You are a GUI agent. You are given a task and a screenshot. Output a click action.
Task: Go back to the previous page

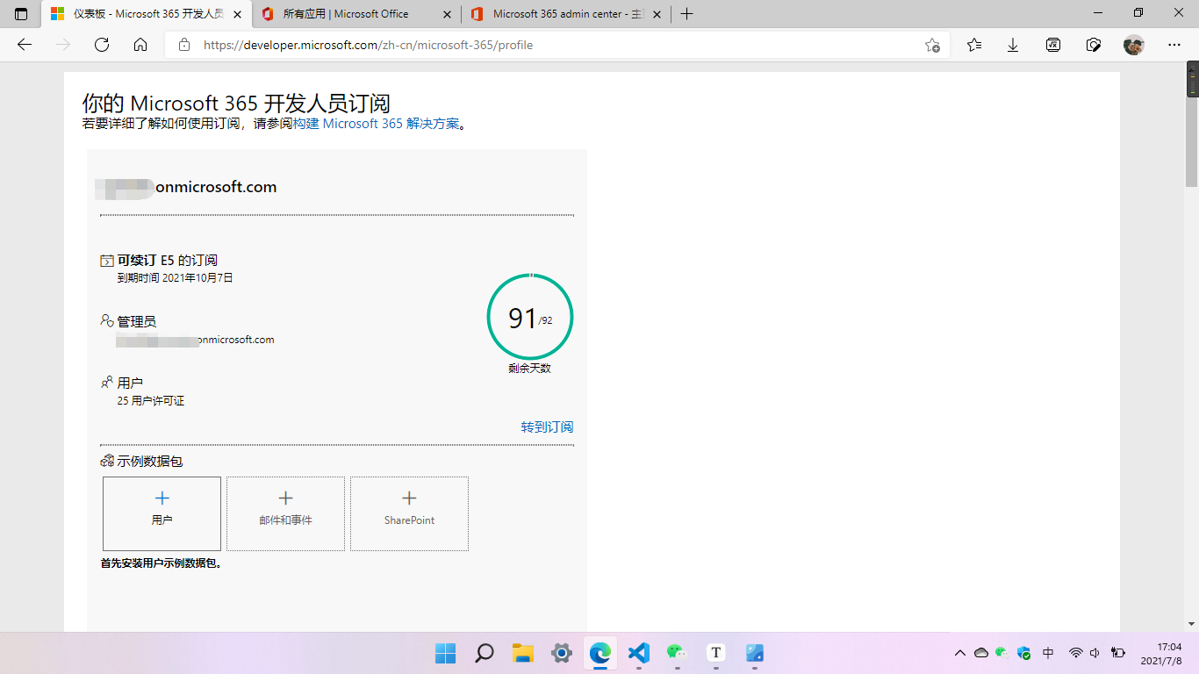(25, 45)
